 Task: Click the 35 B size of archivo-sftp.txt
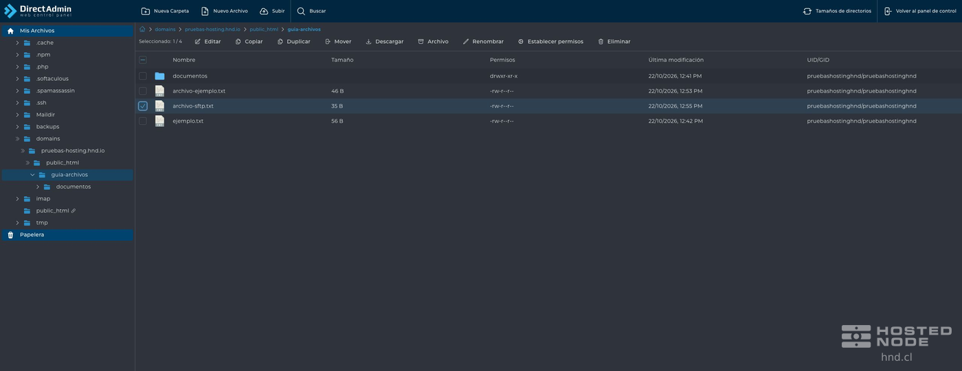point(337,106)
